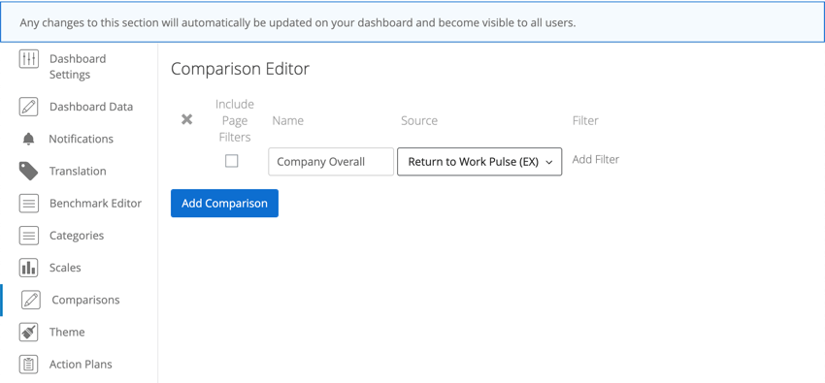Click the Company Overall name field
This screenshot has width=825, height=383.
(331, 162)
